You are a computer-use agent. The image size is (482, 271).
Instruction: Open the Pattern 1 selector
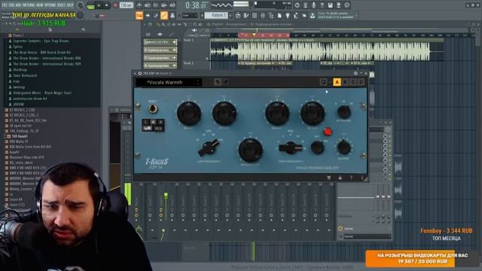click(216, 15)
